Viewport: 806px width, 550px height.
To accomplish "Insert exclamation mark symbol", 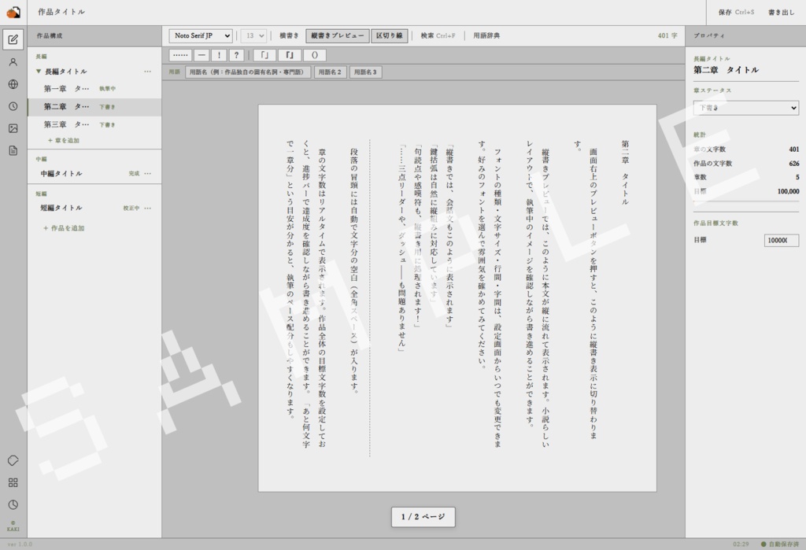I will tap(219, 55).
